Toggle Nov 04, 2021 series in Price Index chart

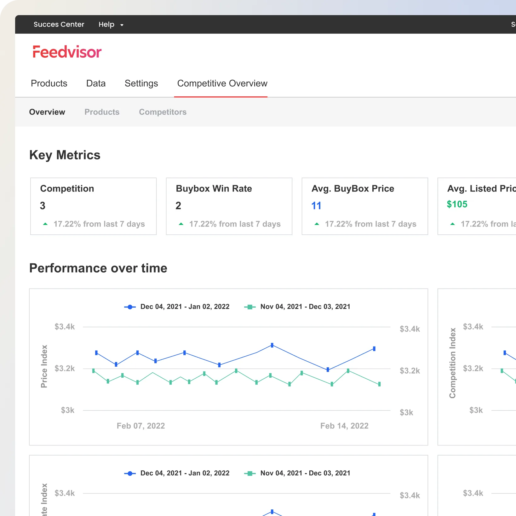[305, 307]
